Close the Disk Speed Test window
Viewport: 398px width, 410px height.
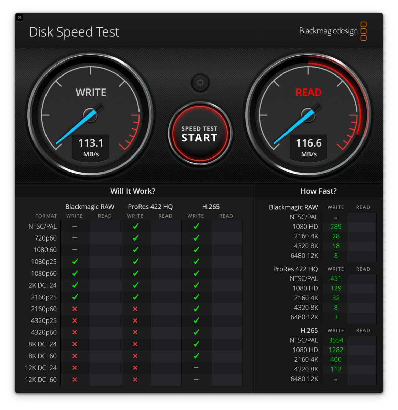tap(20, 17)
